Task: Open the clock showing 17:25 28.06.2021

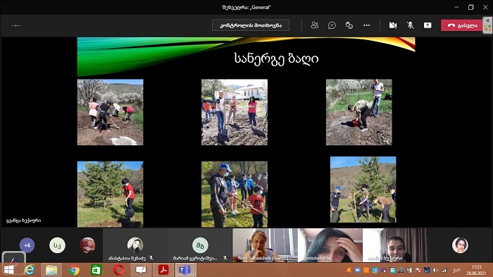Action: click(x=476, y=270)
